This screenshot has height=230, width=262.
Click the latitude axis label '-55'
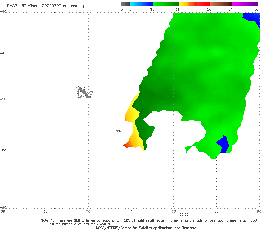[3, 150]
